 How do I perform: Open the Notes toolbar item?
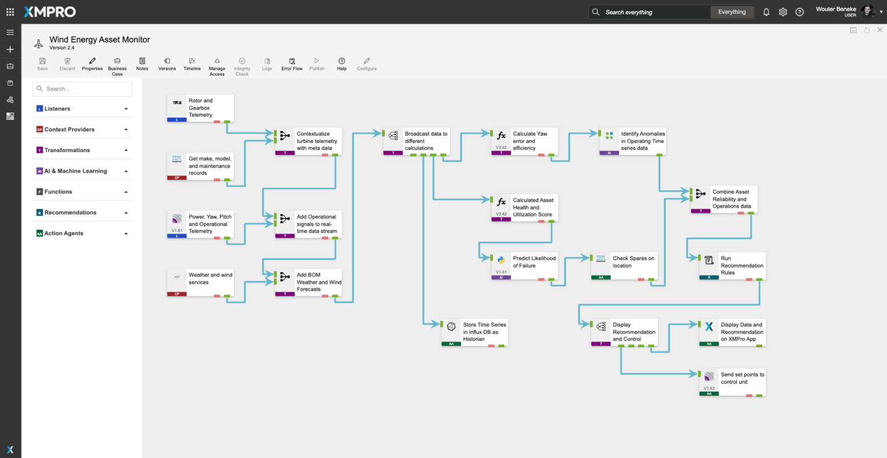[142, 63]
